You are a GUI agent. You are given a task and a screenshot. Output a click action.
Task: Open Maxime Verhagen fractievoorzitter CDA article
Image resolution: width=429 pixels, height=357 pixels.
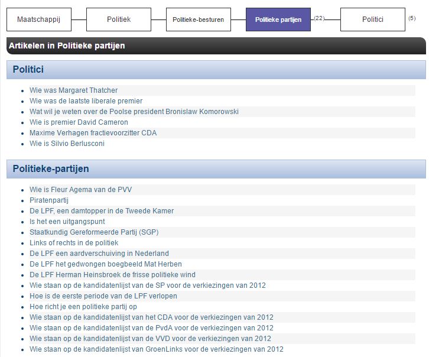click(93, 133)
